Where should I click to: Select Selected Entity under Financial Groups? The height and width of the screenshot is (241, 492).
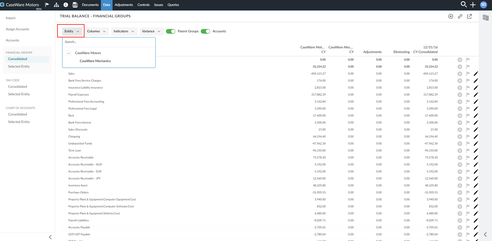pos(19,67)
